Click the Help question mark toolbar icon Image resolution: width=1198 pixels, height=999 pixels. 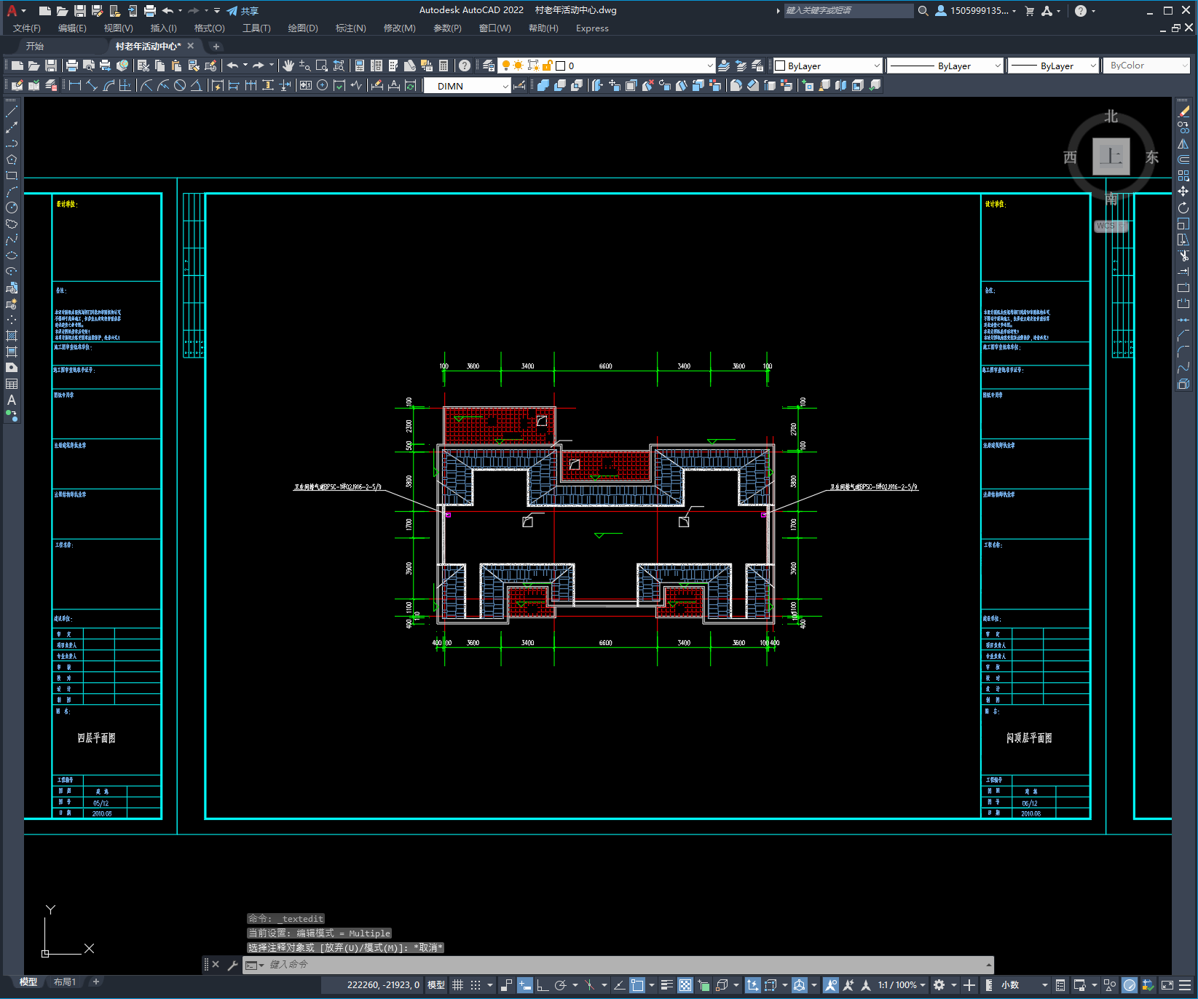465,66
